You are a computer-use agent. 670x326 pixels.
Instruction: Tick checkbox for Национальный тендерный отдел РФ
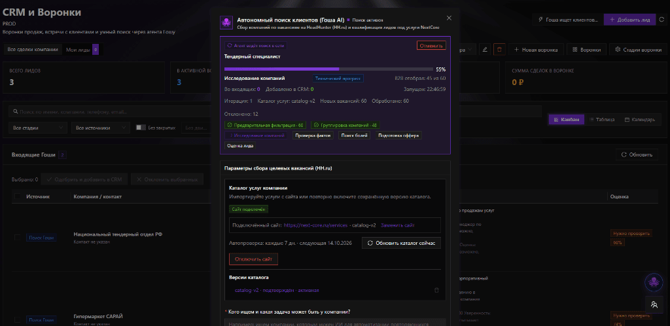[x=18, y=238]
